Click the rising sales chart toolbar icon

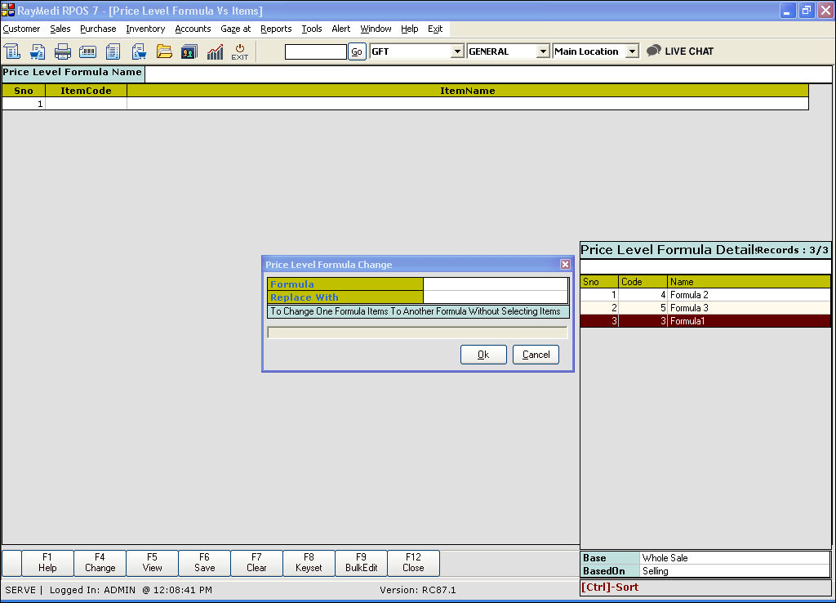[x=215, y=51]
